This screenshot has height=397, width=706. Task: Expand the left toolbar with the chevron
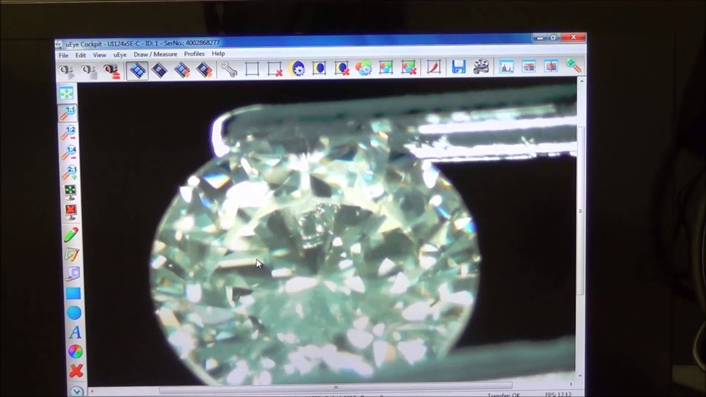pyautogui.click(x=77, y=391)
